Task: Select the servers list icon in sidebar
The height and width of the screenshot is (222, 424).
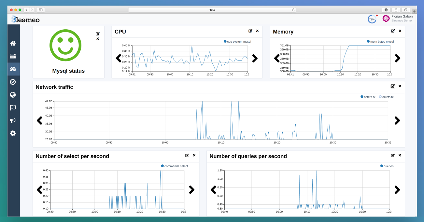Action: (13, 56)
